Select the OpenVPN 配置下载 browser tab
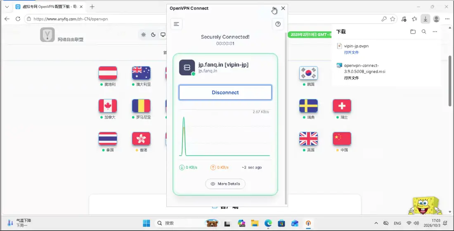 (49, 7)
